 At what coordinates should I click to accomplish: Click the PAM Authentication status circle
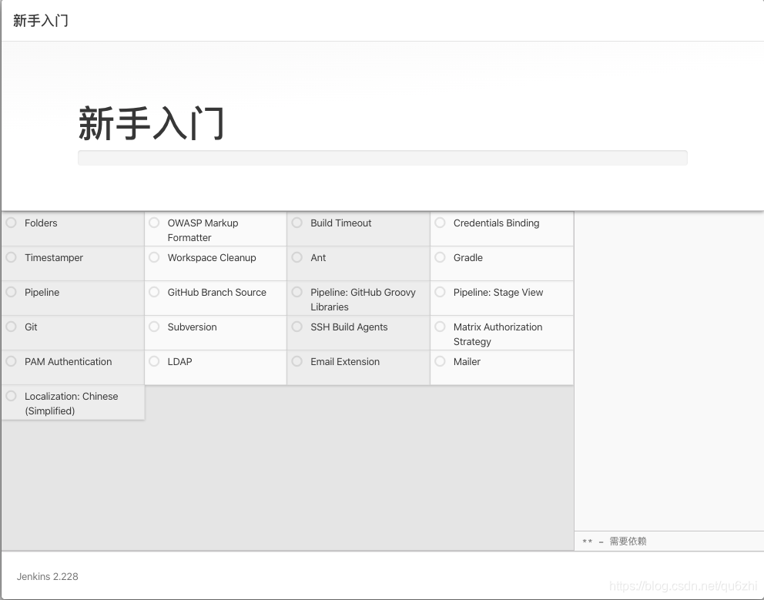12,361
